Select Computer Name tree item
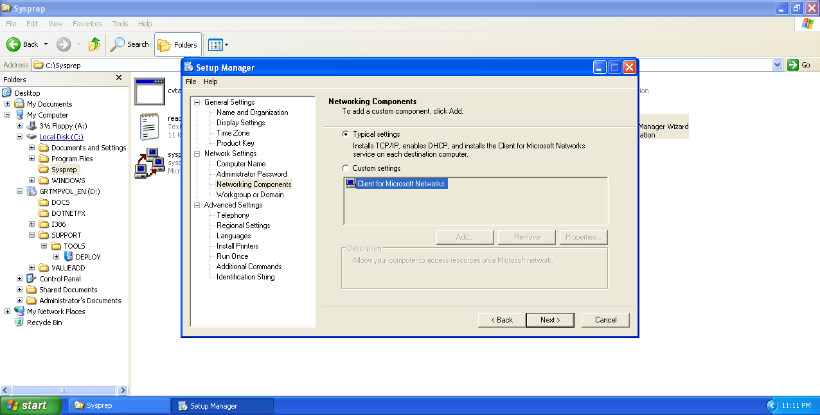This screenshot has width=820, height=415. coord(241,164)
